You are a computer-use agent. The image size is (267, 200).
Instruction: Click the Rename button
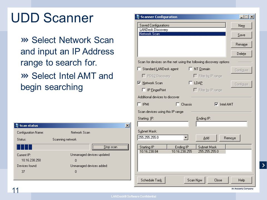[x=241, y=44]
